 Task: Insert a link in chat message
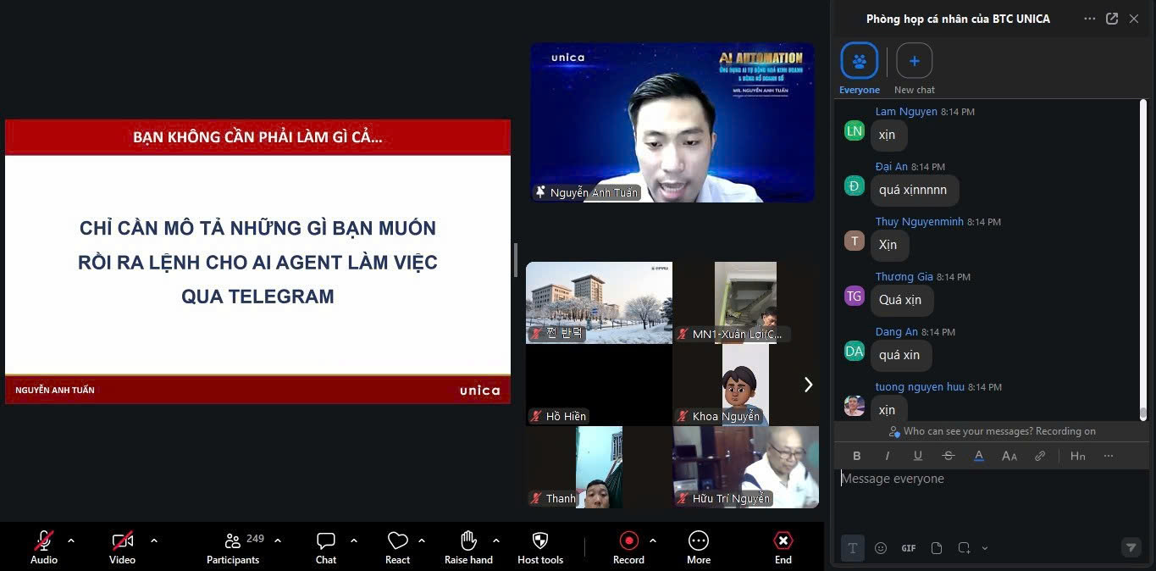pos(1040,456)
